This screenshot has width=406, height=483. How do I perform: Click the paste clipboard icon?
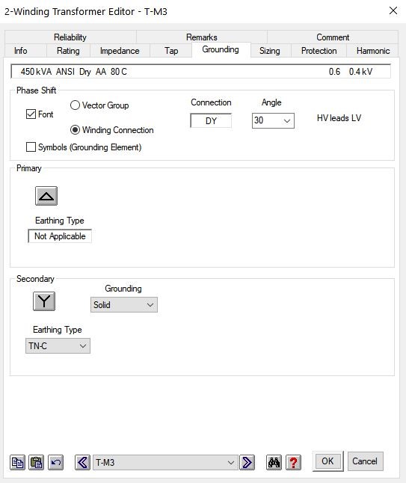point(37,462)
